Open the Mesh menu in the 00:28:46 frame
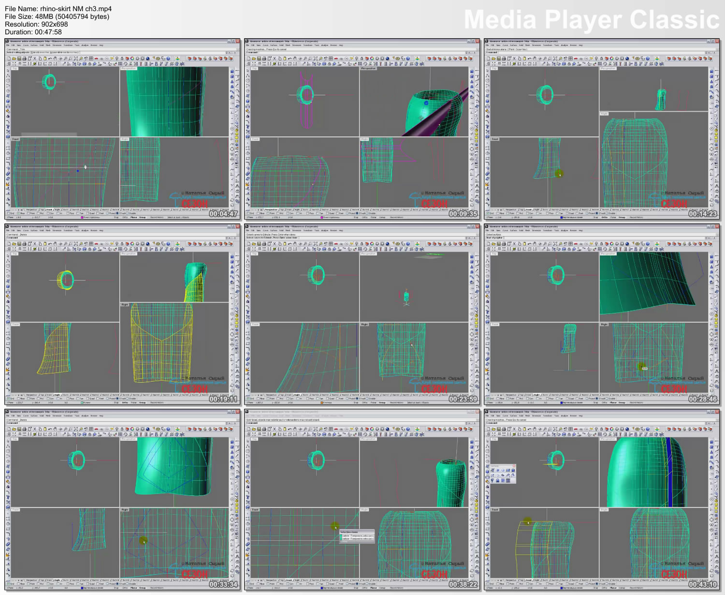The width and height of the screenshot is (725, 595). point(528,231)
